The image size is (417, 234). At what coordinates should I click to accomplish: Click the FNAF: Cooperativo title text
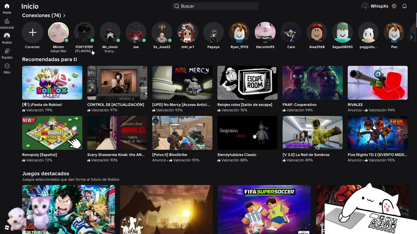[x=299, y=105]
